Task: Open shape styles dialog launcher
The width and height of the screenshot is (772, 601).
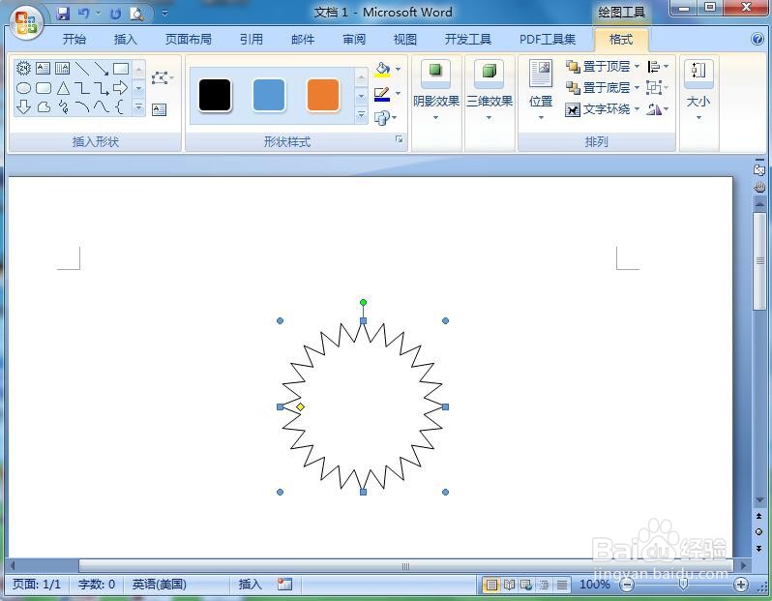Action: [399, 140]
